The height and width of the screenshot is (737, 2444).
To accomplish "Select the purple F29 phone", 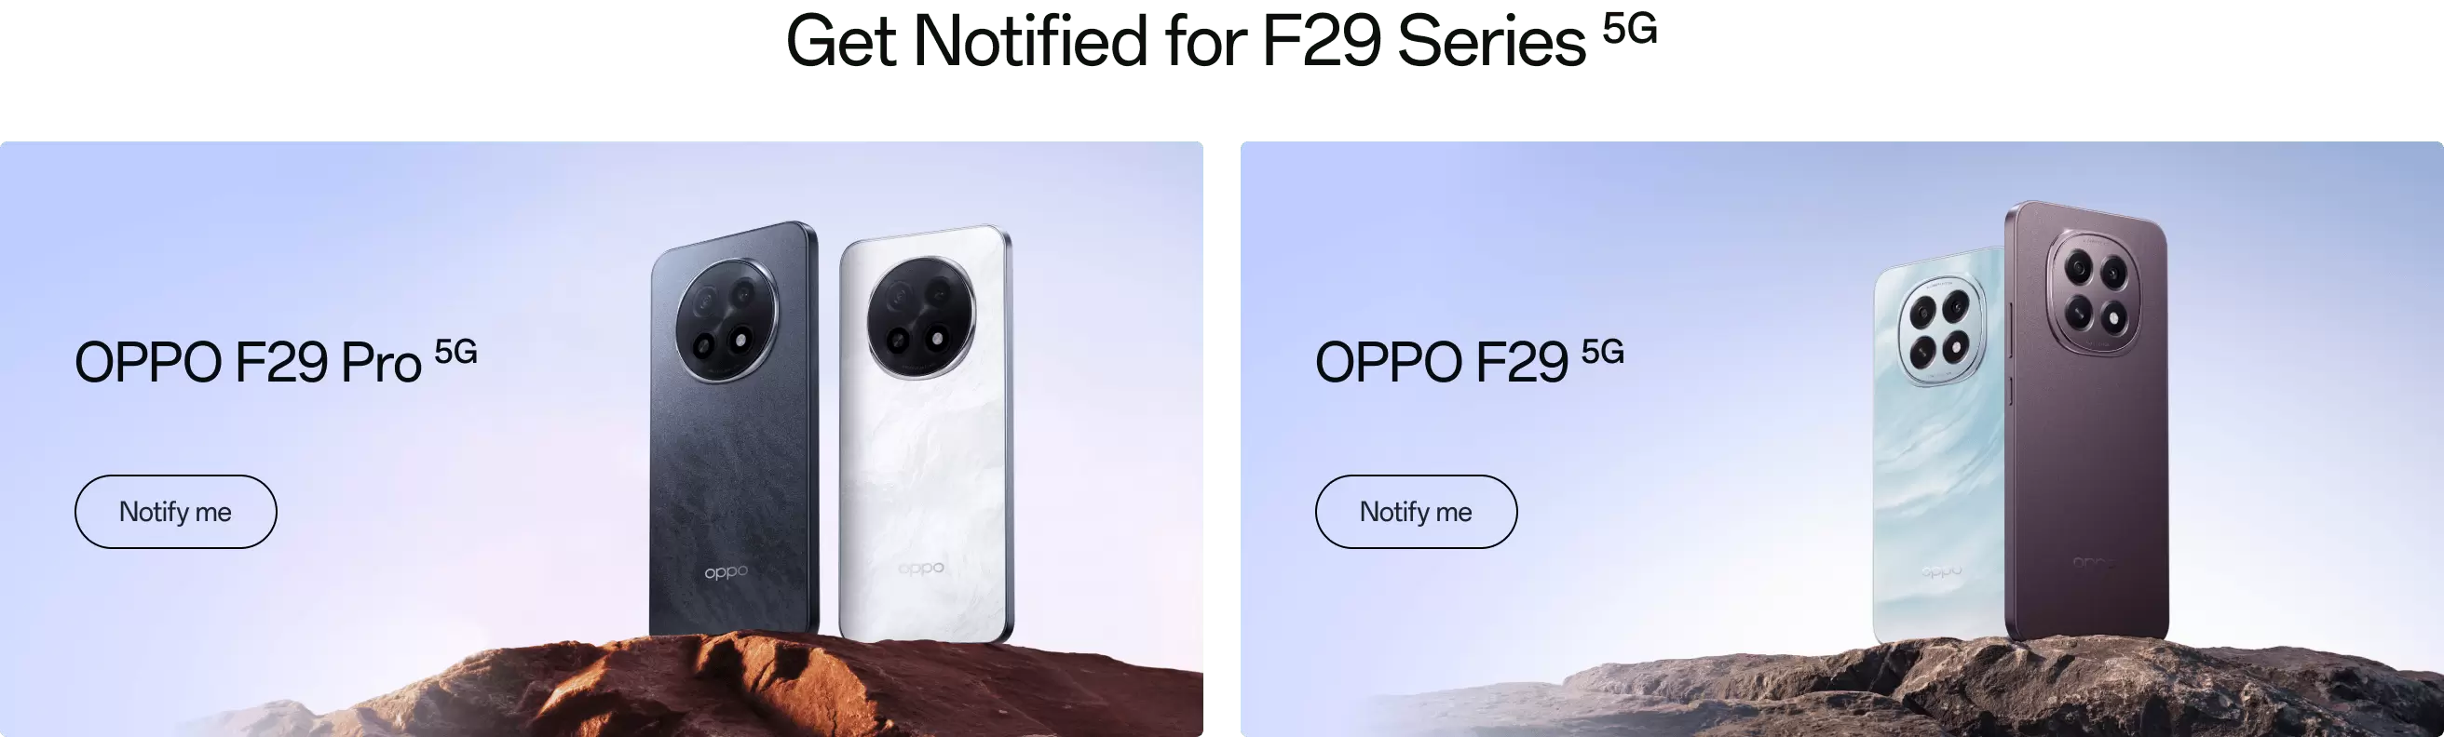I will tap(2087, 422).
